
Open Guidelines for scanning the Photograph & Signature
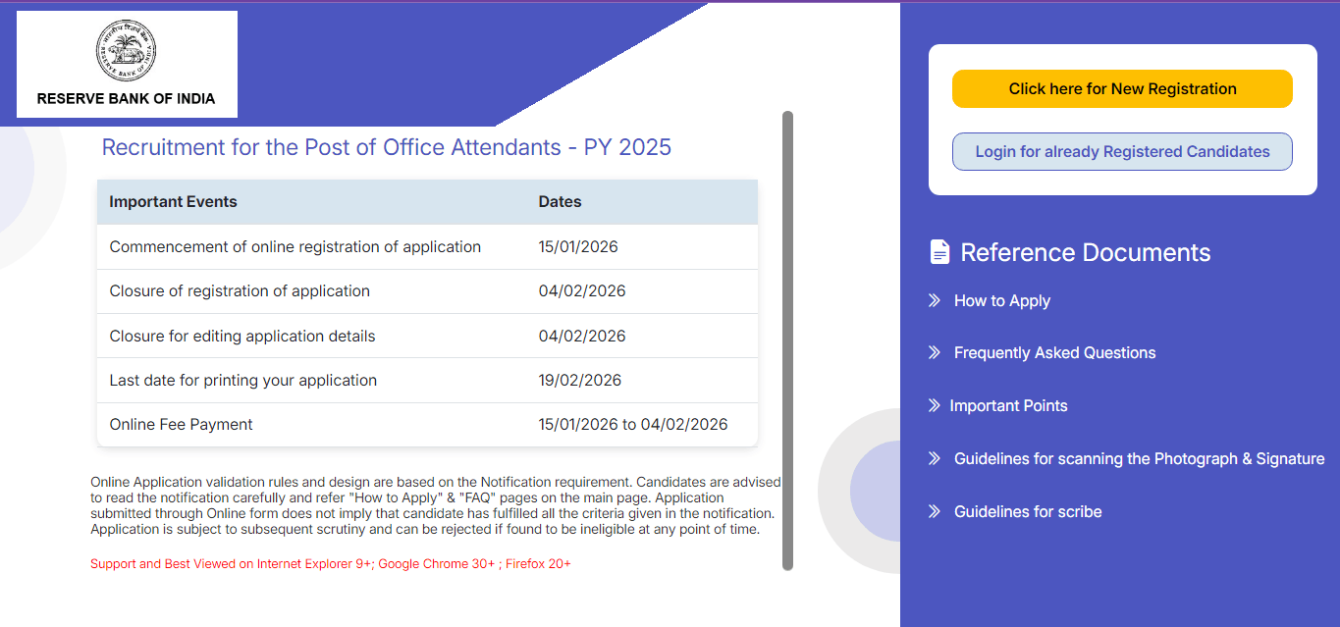click(1139, 458)
